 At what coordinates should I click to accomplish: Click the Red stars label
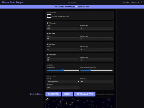click(x=52, y=34)
